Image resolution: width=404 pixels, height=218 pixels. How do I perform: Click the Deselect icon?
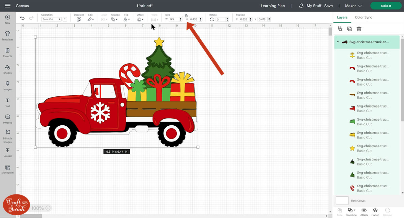[x=79, y=19]
